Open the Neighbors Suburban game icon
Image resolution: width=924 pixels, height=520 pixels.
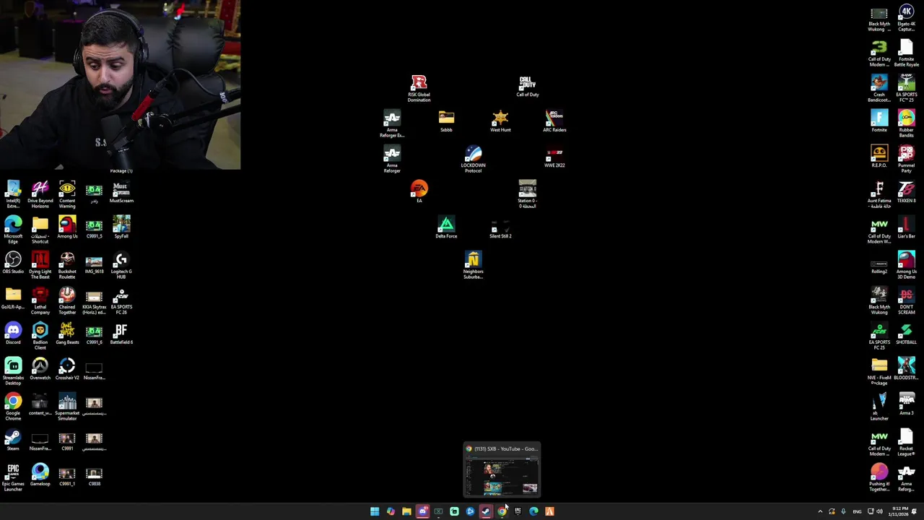pos(473,265)
